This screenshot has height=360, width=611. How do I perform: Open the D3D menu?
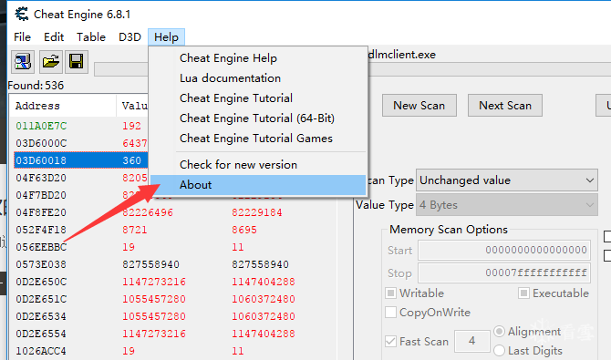129,37
